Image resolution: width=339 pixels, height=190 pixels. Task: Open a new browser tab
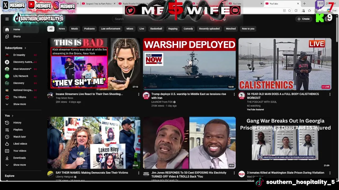(304, 4)
